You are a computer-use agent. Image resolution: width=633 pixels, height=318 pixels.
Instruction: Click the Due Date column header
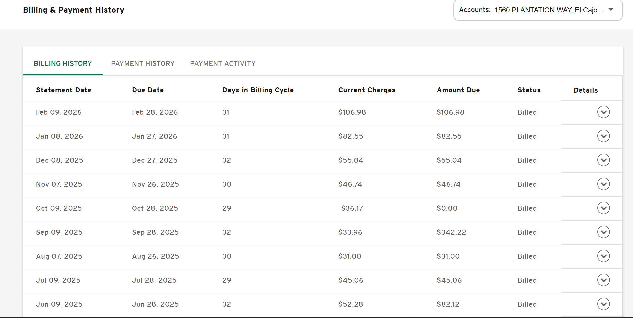(x=148, y=90)
